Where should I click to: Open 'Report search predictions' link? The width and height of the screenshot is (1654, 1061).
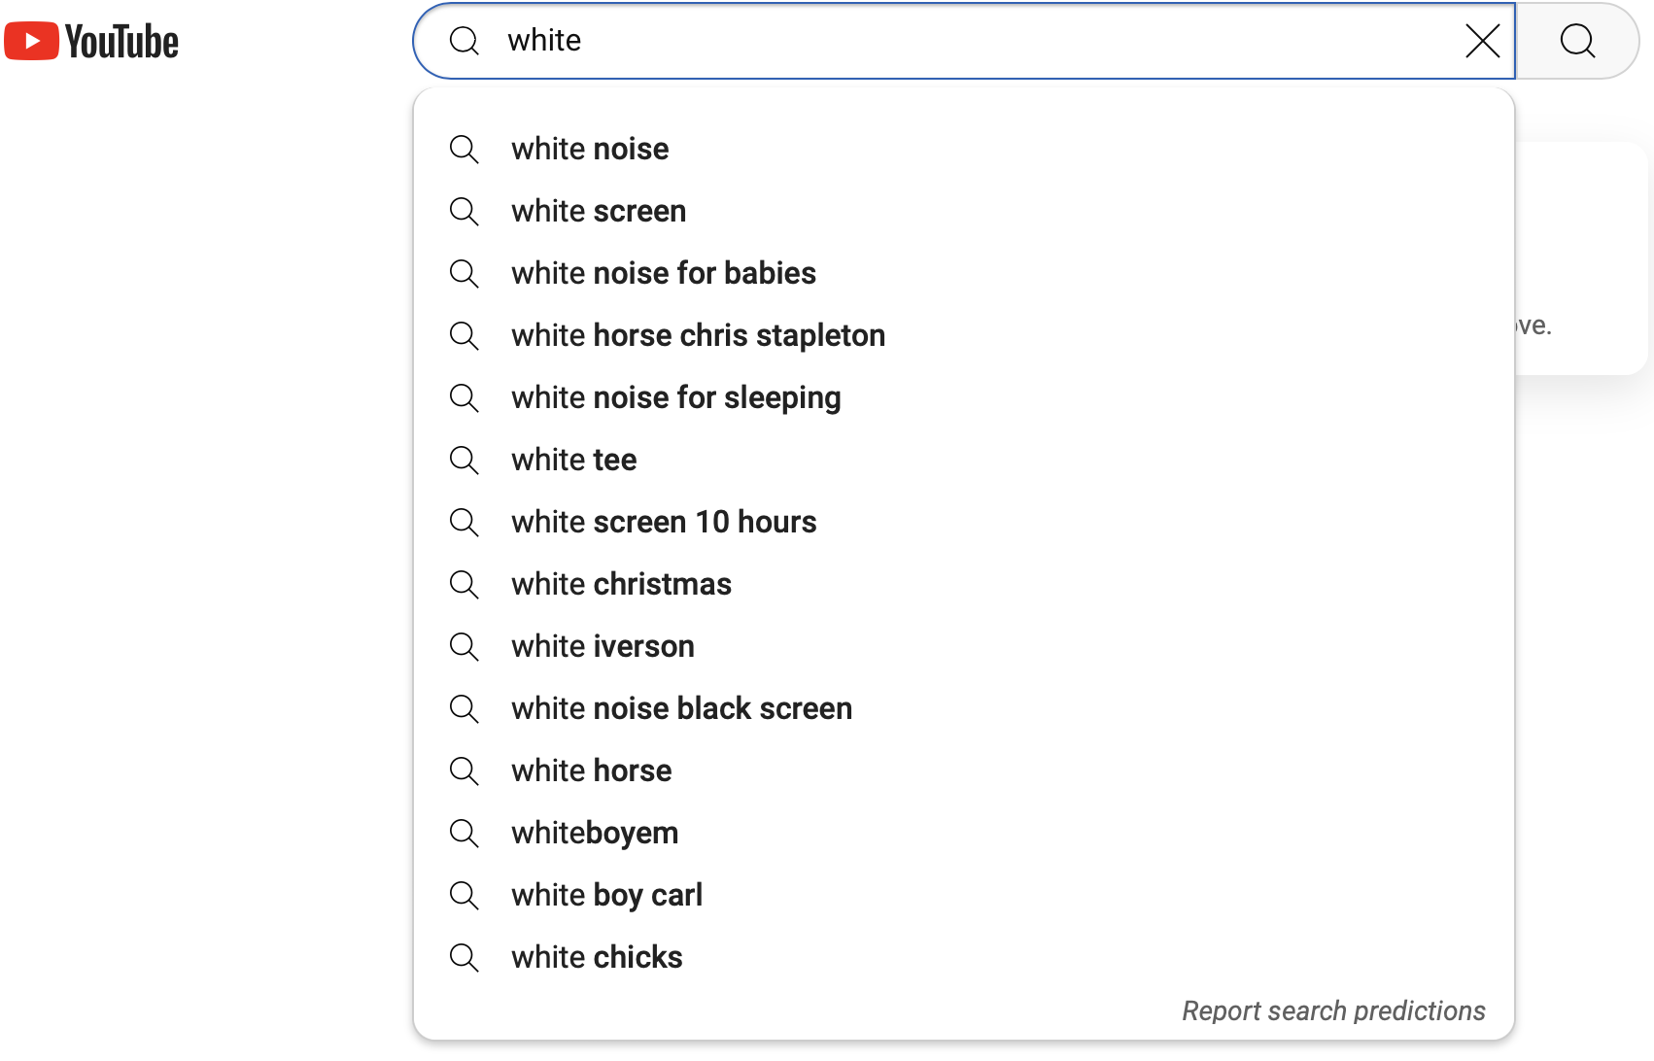1333,1010
